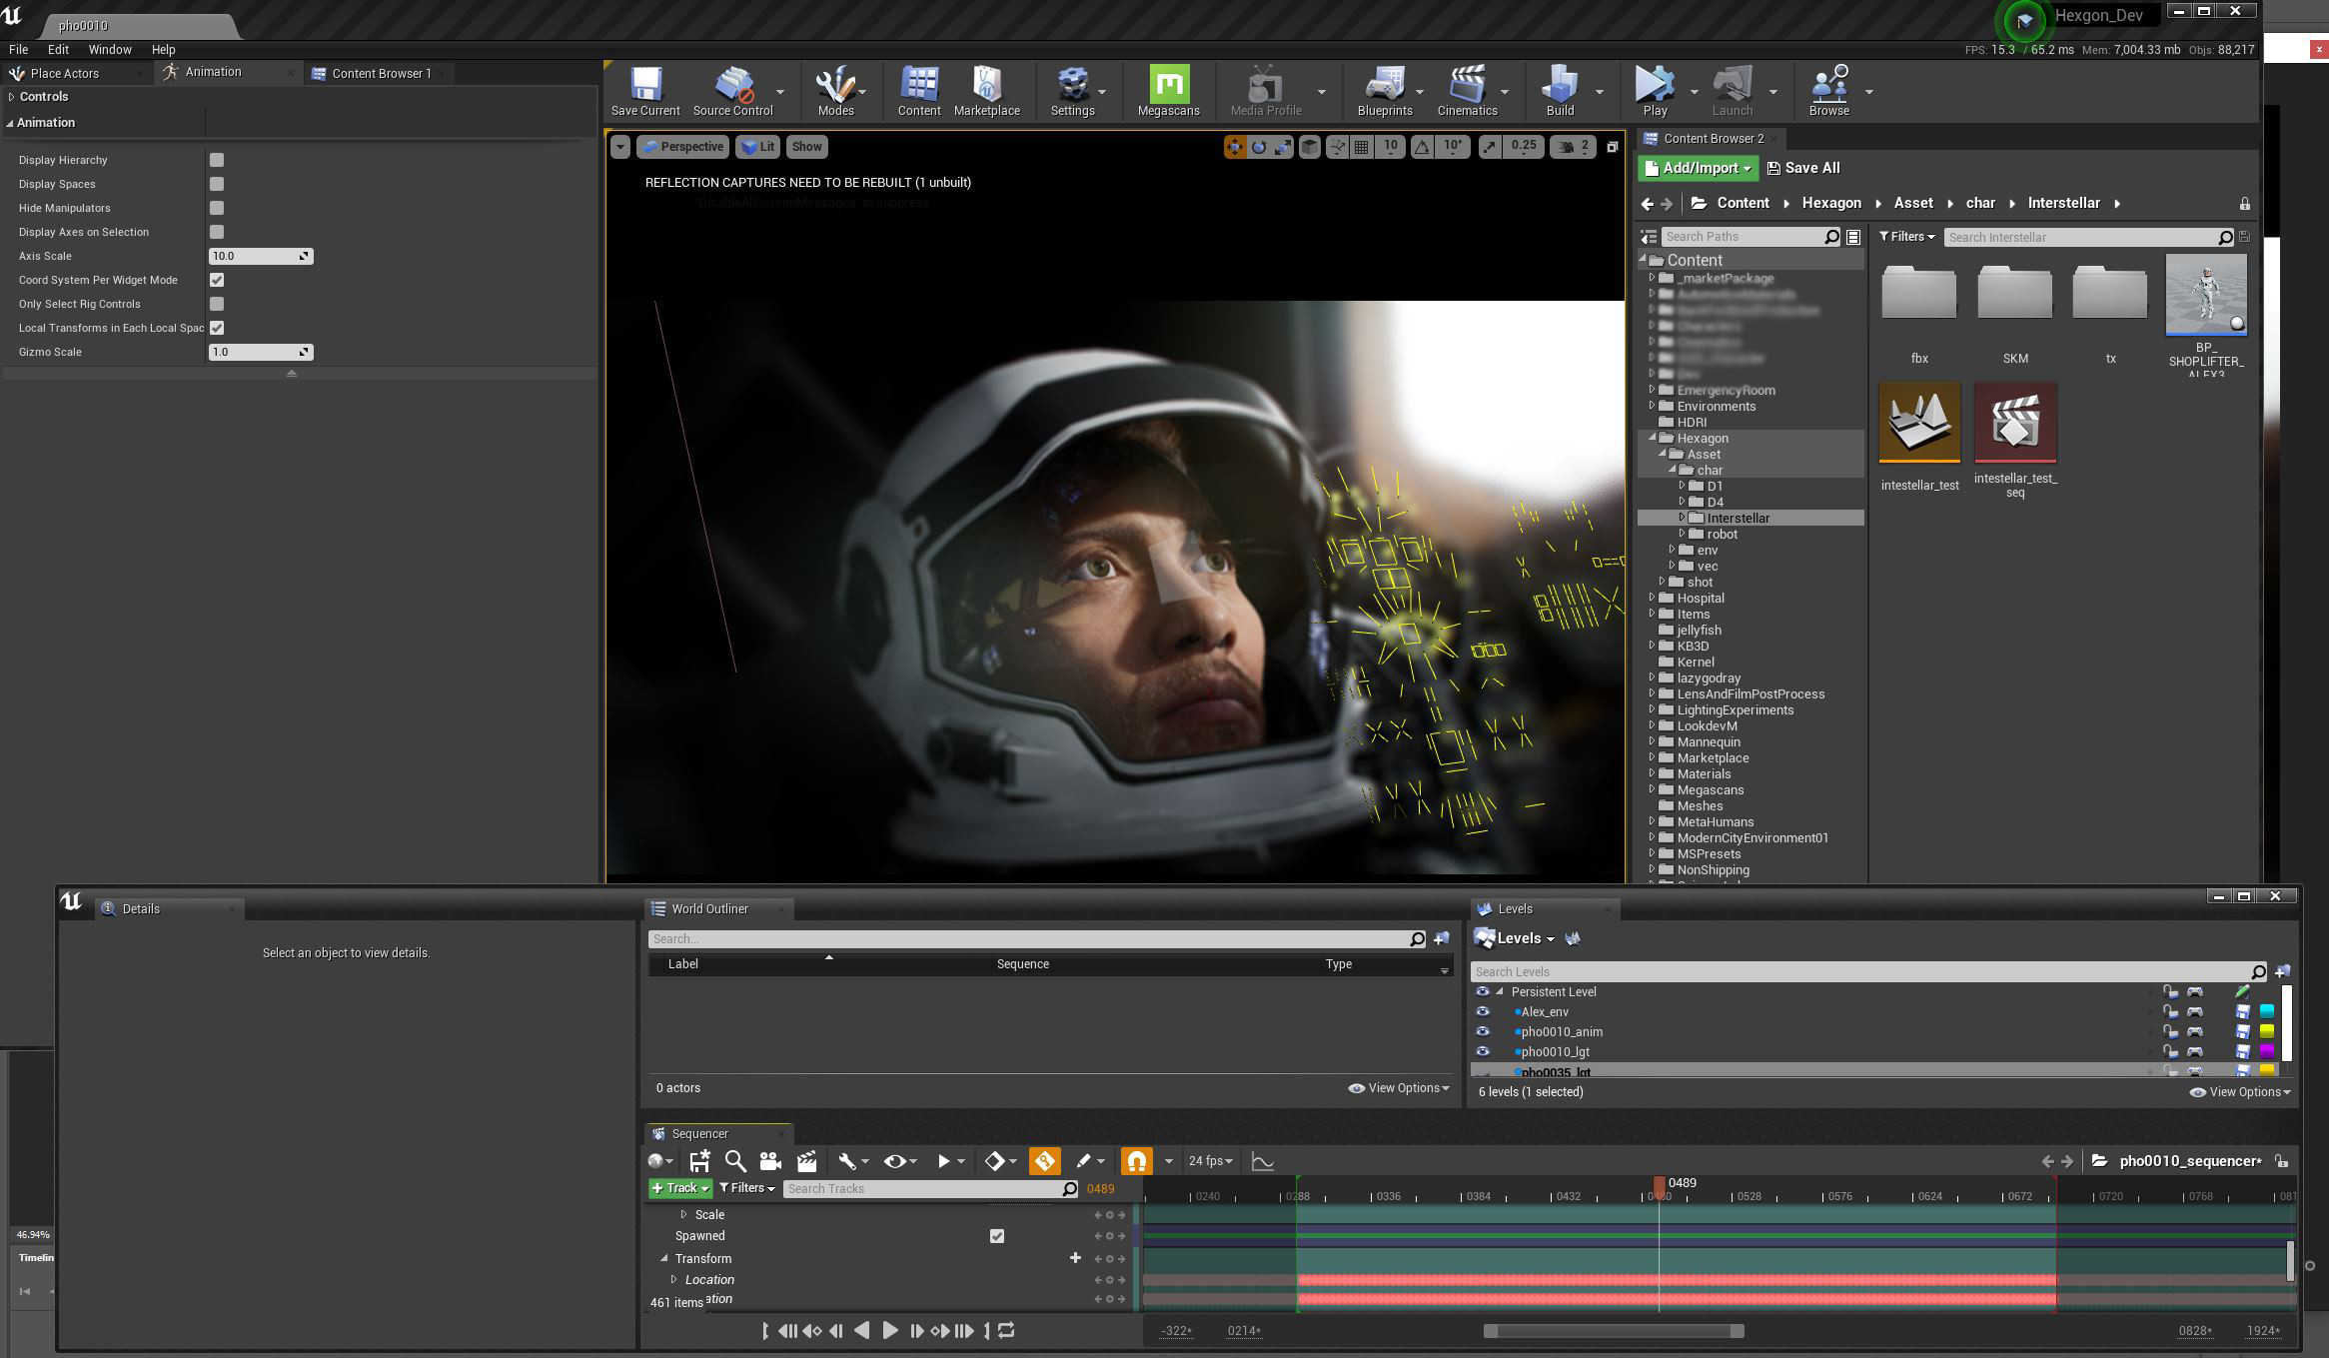The image size is (2329, 1358).
Task: Expand the Location track in Sequencer
Action: [673, 1279]
